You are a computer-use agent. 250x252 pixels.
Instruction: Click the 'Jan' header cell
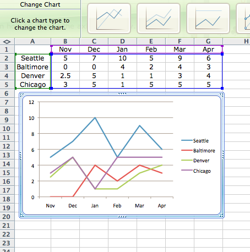[122, 50]
